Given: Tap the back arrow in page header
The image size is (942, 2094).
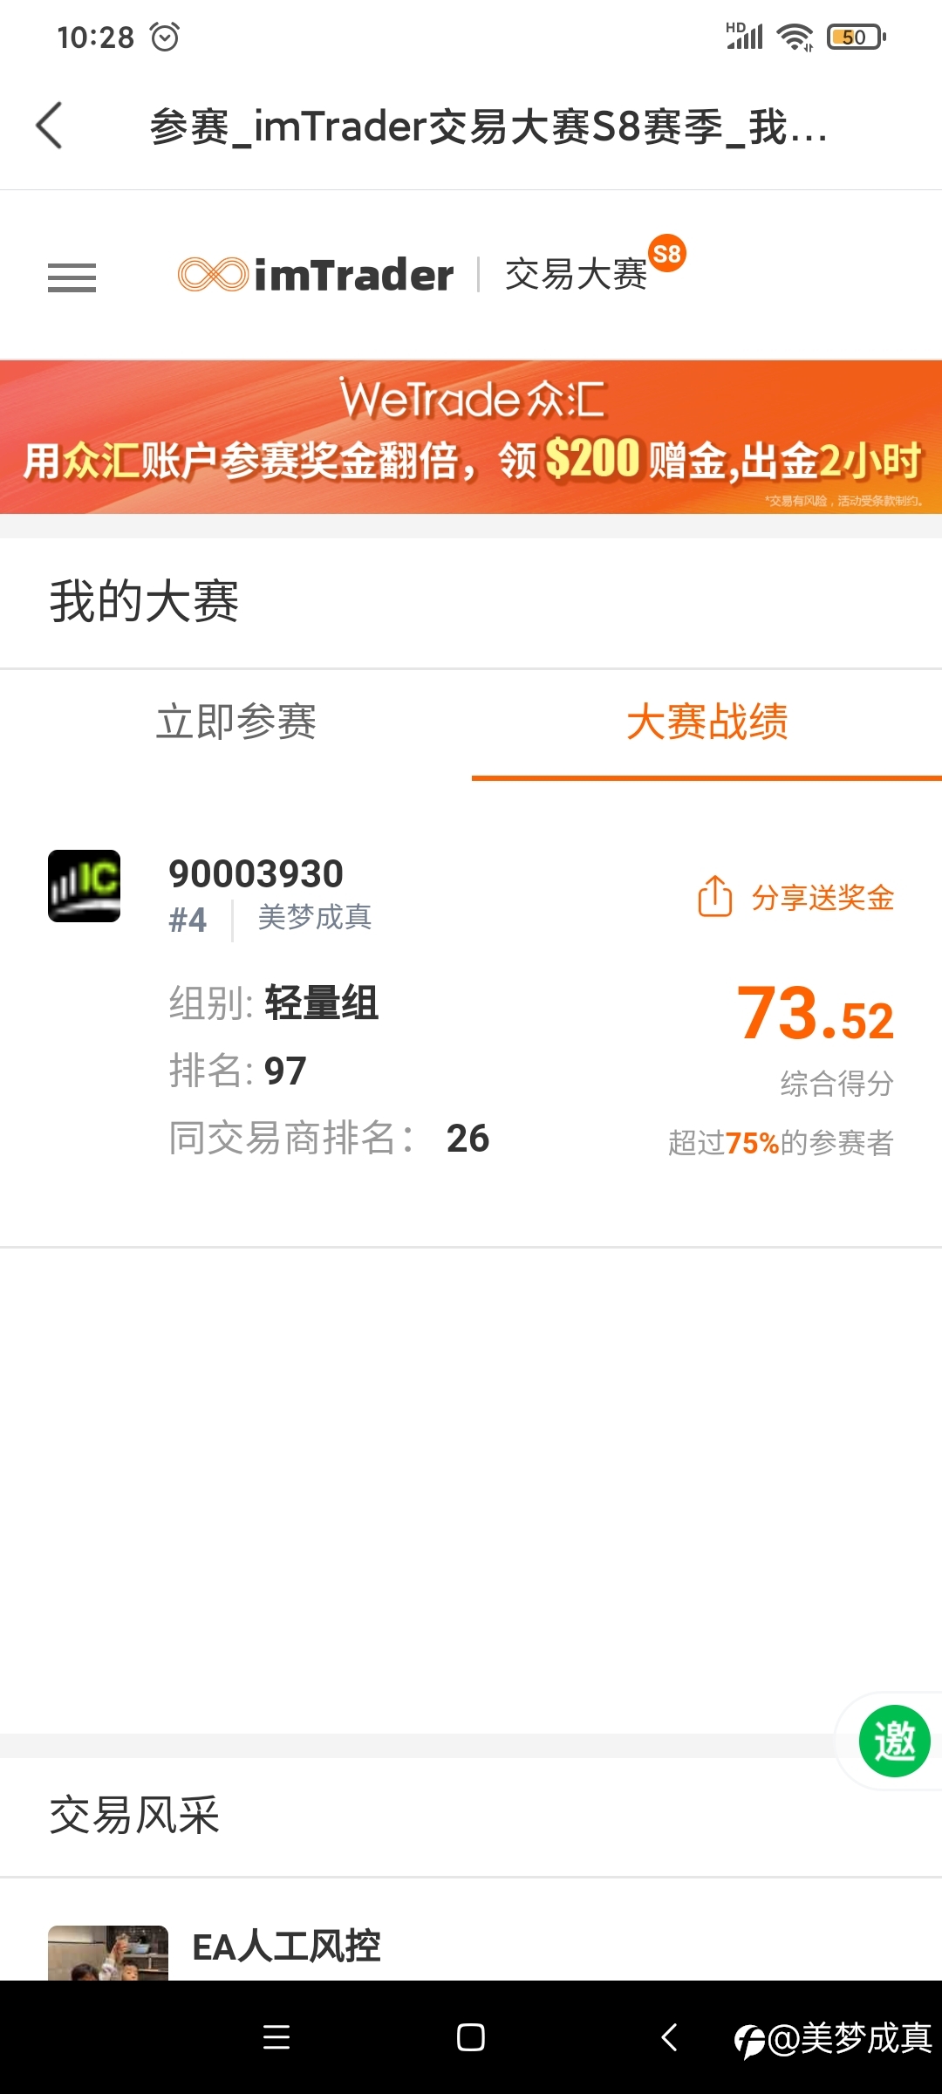Looking at the screenshot, I should click(x=50, y=126).
